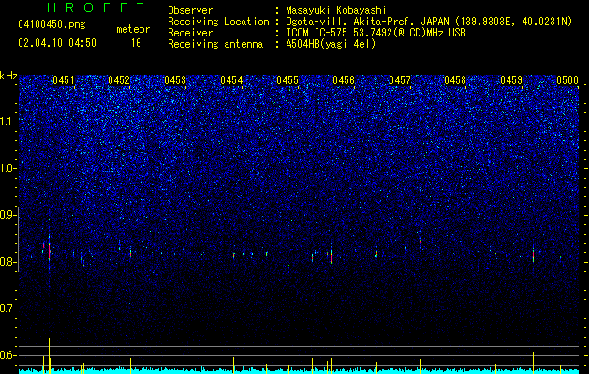589x374 pixels.
Task: Click the 0459 time marker
Action: (511, 80)
